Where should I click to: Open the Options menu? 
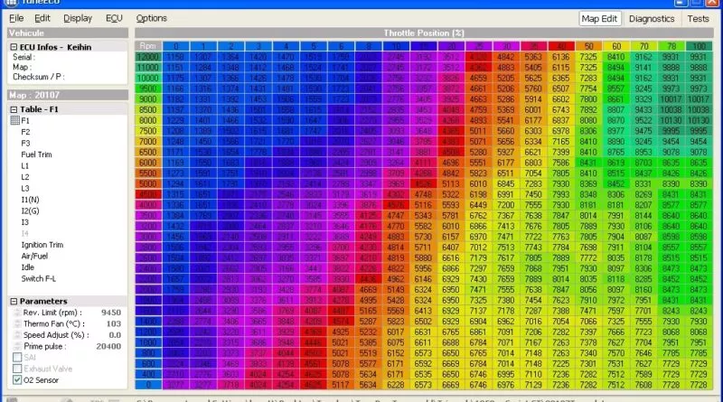coord(151,18)
